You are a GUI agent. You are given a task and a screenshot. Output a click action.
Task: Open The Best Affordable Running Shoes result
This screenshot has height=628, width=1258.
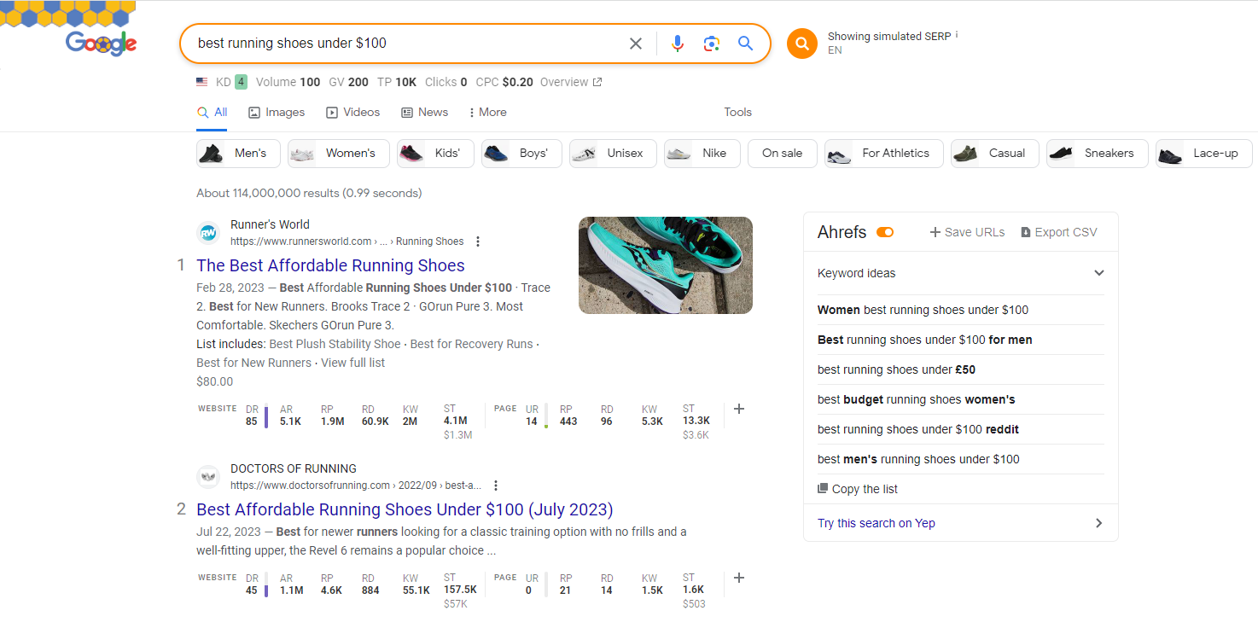330,265
